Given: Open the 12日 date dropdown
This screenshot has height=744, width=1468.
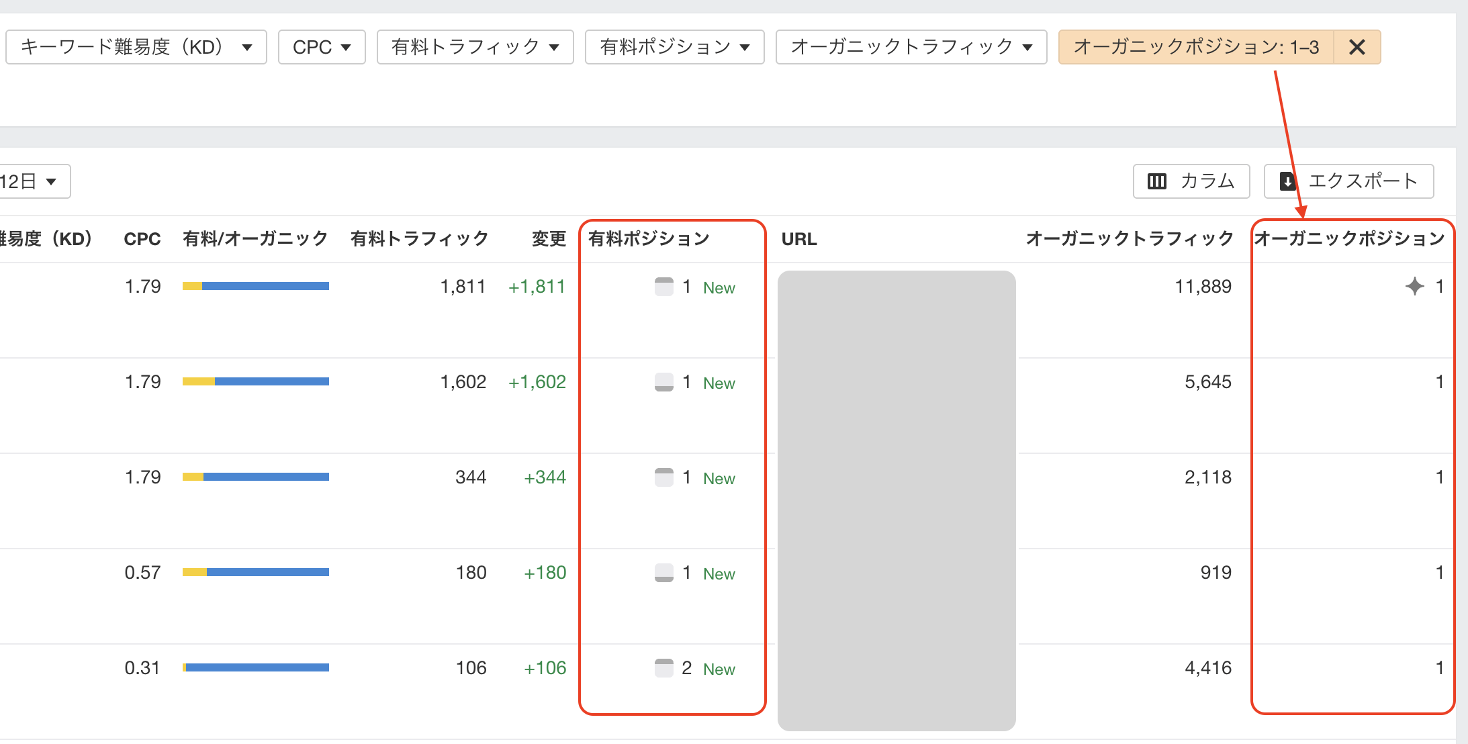Looking at the screenshot, I should click(x=30, y=181).
